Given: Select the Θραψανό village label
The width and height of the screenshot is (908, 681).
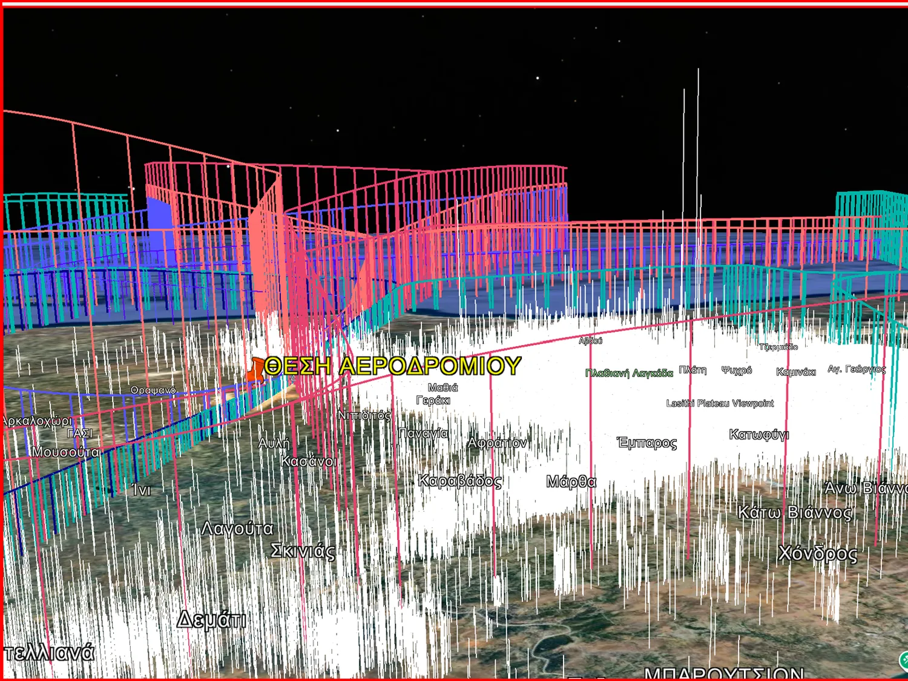Looking at the screenshot, I should (153, 390).
